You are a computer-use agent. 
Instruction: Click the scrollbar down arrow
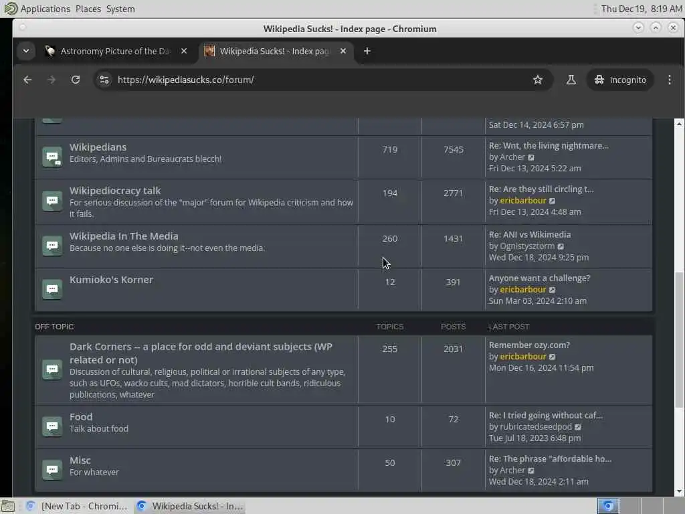[x=678, y=491]
